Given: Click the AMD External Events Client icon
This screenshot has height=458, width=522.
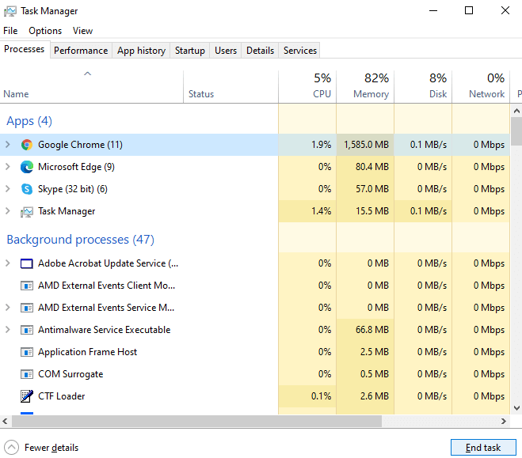Looking at the screenshot, I should (x=27, y=286).
